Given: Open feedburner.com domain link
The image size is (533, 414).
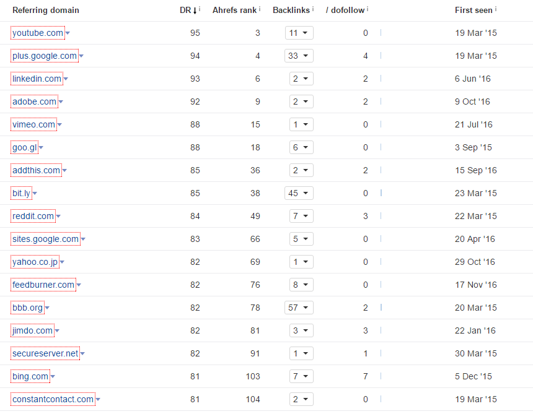Looking at the screenshot, I should tap(43, 285).
